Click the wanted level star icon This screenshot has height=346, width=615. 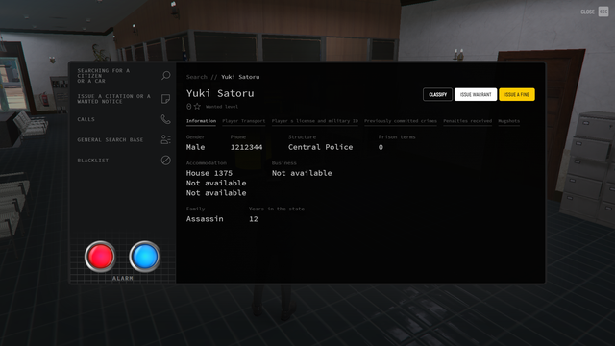coord(197,107)
